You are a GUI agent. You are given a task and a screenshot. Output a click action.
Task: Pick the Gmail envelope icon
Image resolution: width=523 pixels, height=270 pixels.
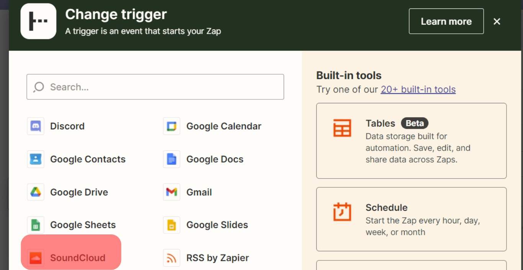172,192
